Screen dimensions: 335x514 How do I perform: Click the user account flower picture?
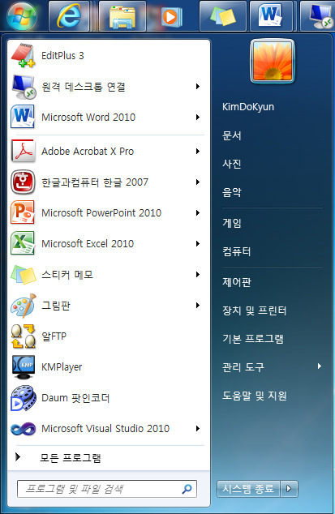273,61
